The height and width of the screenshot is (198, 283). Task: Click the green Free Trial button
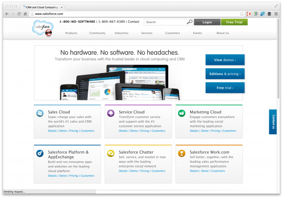click(234, 22)
